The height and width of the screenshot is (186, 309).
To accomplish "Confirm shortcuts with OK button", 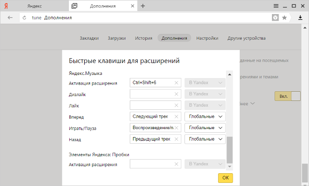I will point(226,178).
